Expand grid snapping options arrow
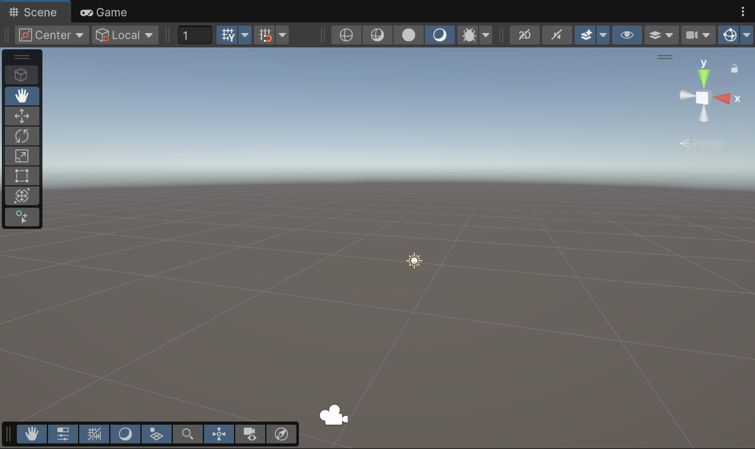The width and height of the screenshot is (755, 449). (x=283, y=35)
